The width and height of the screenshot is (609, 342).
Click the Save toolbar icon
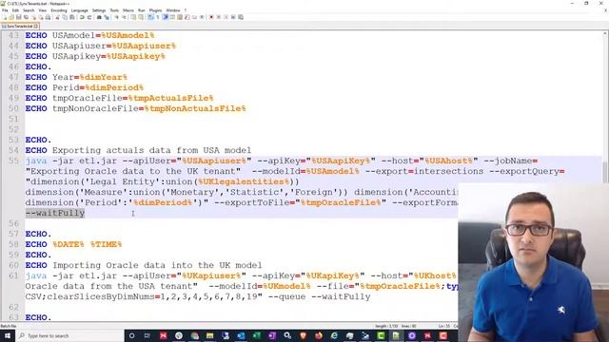tap(19, 17)
